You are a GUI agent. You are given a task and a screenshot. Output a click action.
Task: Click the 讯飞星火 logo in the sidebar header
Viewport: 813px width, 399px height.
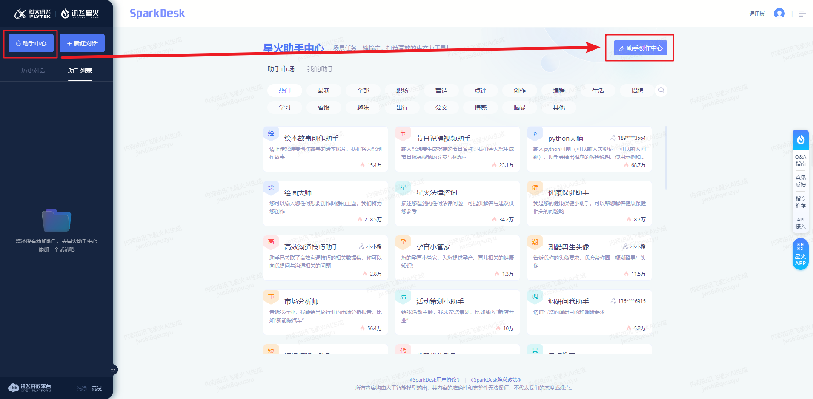(80, 14)
